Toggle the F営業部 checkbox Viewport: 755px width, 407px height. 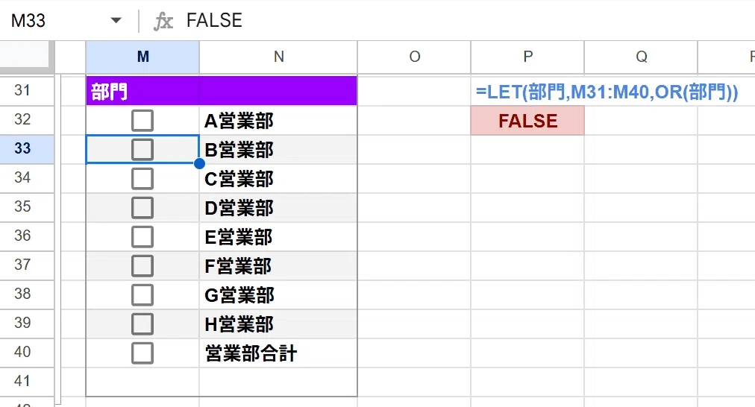click(142, 266)
